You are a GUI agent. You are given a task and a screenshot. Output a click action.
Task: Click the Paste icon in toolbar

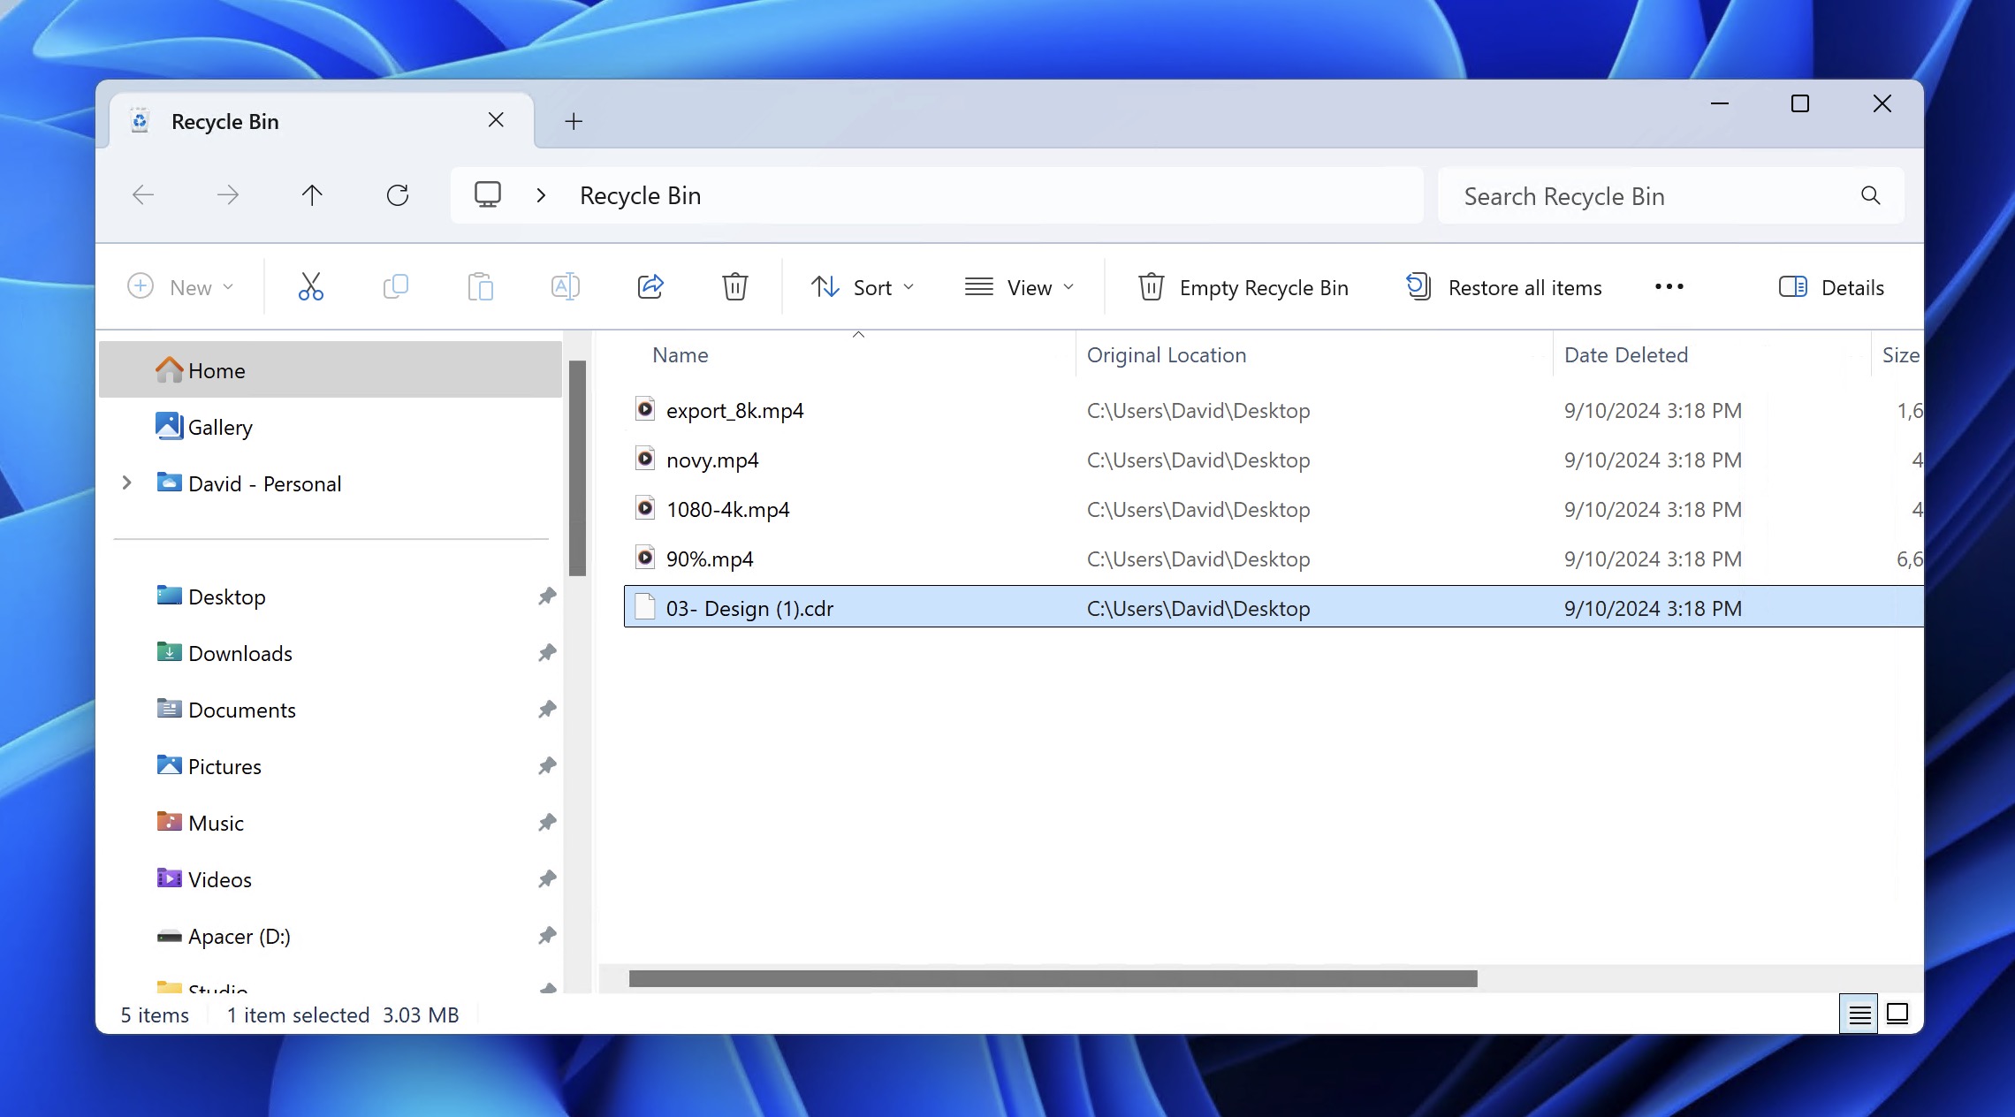pyautogui.click(x=482, y=286)
